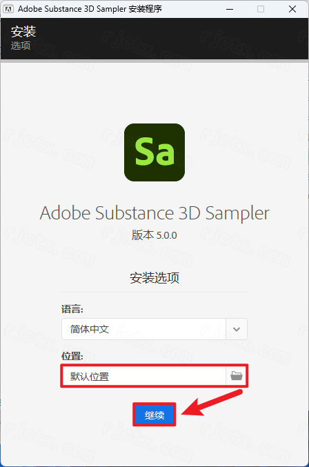Open the 简体中文 language combo box
This screenshot has width=309, height=467.
pyautogui.click(x=154, y=329)
